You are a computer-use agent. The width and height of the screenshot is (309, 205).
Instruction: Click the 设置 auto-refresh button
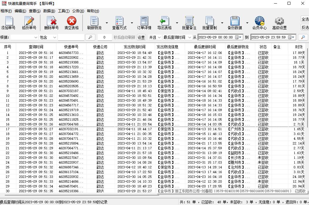pos(141,37)
